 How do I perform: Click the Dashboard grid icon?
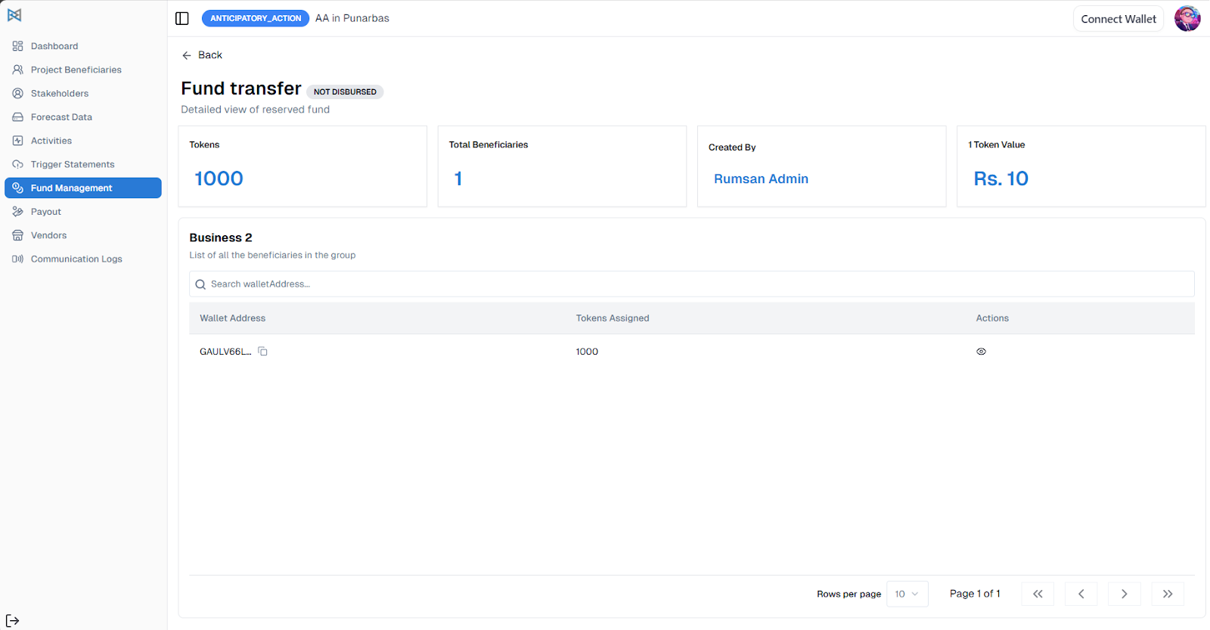[x=17, y=46]
